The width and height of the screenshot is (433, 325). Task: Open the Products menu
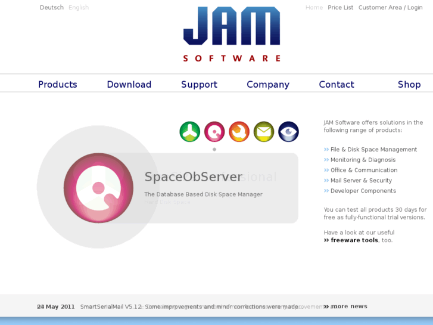click(x=58, y=84)
